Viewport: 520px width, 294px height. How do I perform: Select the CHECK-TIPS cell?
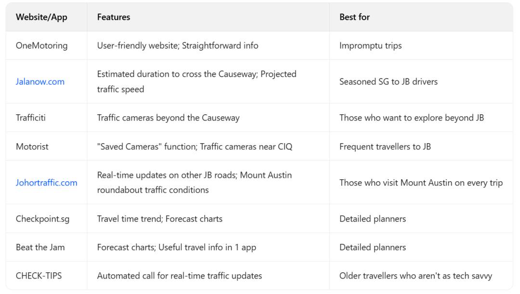[39, 276]
